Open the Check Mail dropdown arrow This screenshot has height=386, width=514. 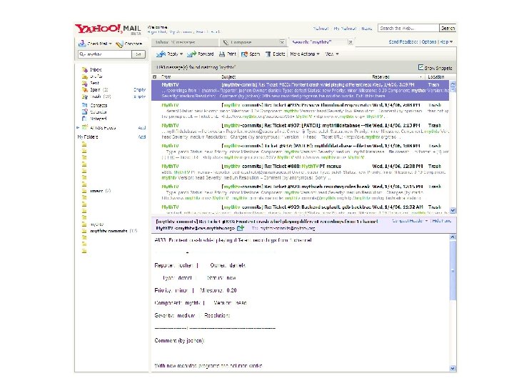tap(111, 44)
